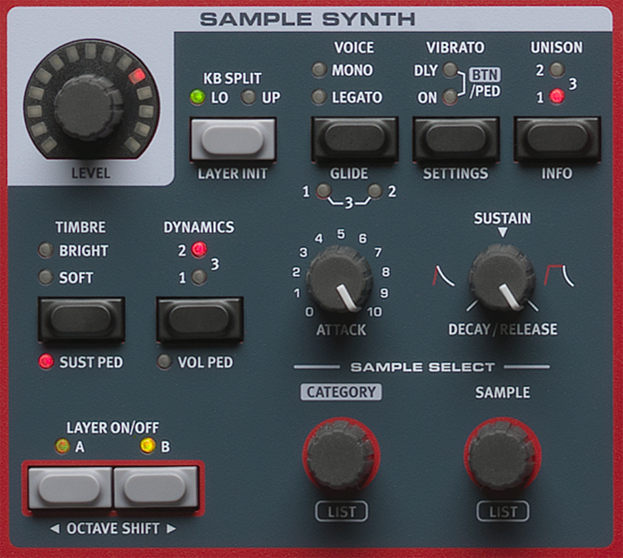The height and width of the screenshot is (558, 623).
Task: Toggle Layer B on/off button
Action: click(155, 488)
